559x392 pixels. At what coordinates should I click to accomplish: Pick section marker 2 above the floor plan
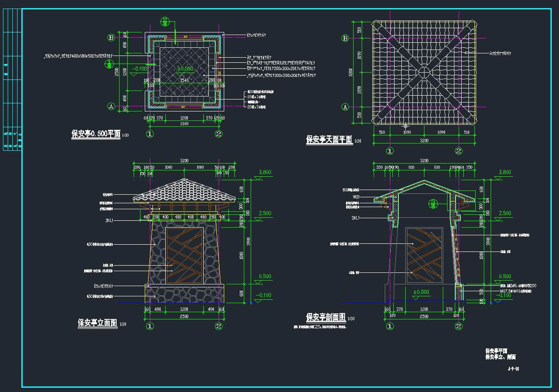point(165,20)
